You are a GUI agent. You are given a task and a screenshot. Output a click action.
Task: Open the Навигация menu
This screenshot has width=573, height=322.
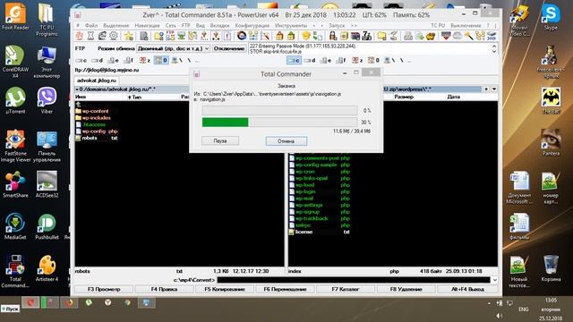tap(147, 26)
